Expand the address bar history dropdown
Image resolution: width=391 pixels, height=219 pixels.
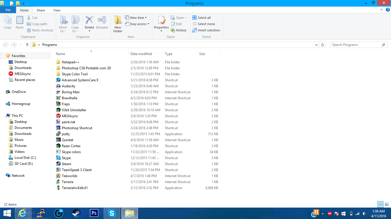(316, 45)
